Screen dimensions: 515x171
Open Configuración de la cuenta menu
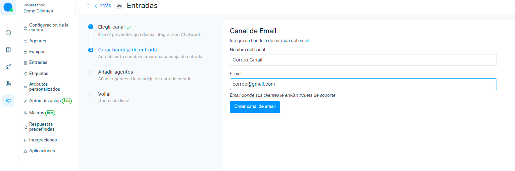[x=49, y=27]
